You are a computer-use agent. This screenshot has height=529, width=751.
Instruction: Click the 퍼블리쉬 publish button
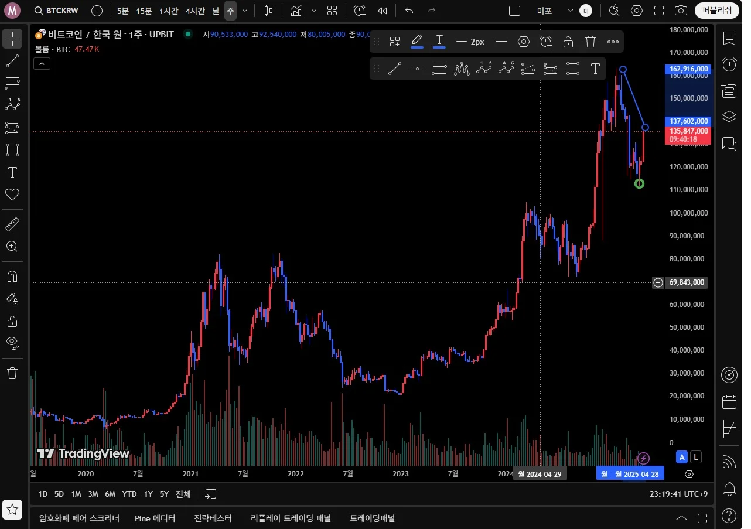point(717,11)
